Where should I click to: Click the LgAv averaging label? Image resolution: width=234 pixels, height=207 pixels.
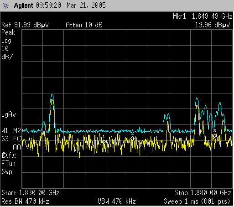[9, 114]
